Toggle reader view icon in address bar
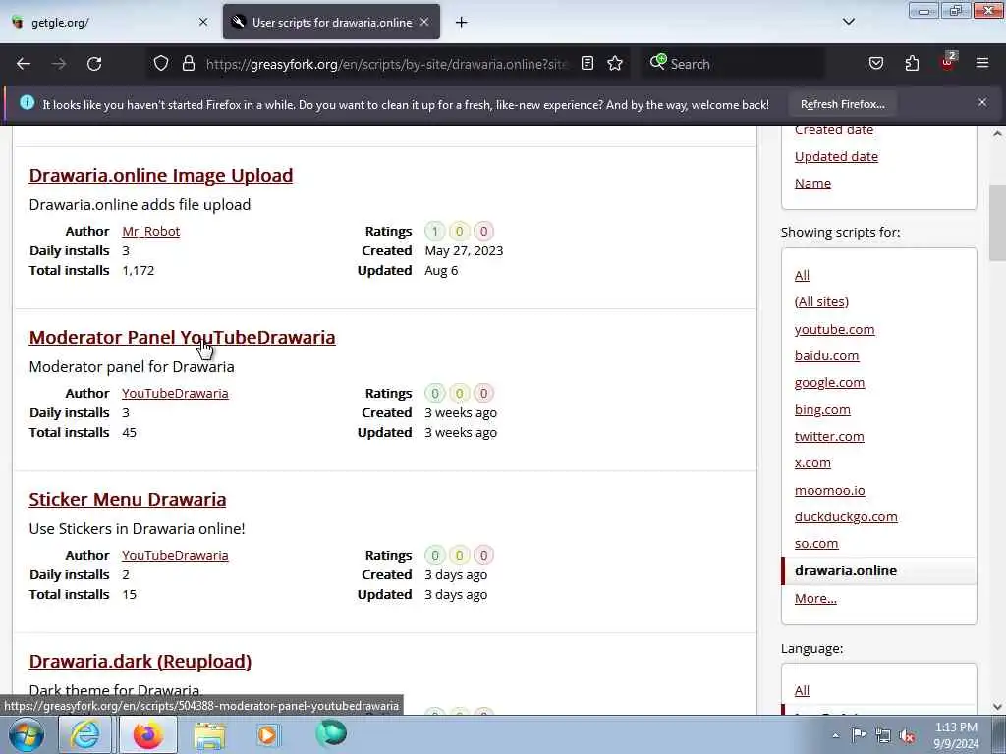The image size is (1006, 754). click(x=587, y=64)
